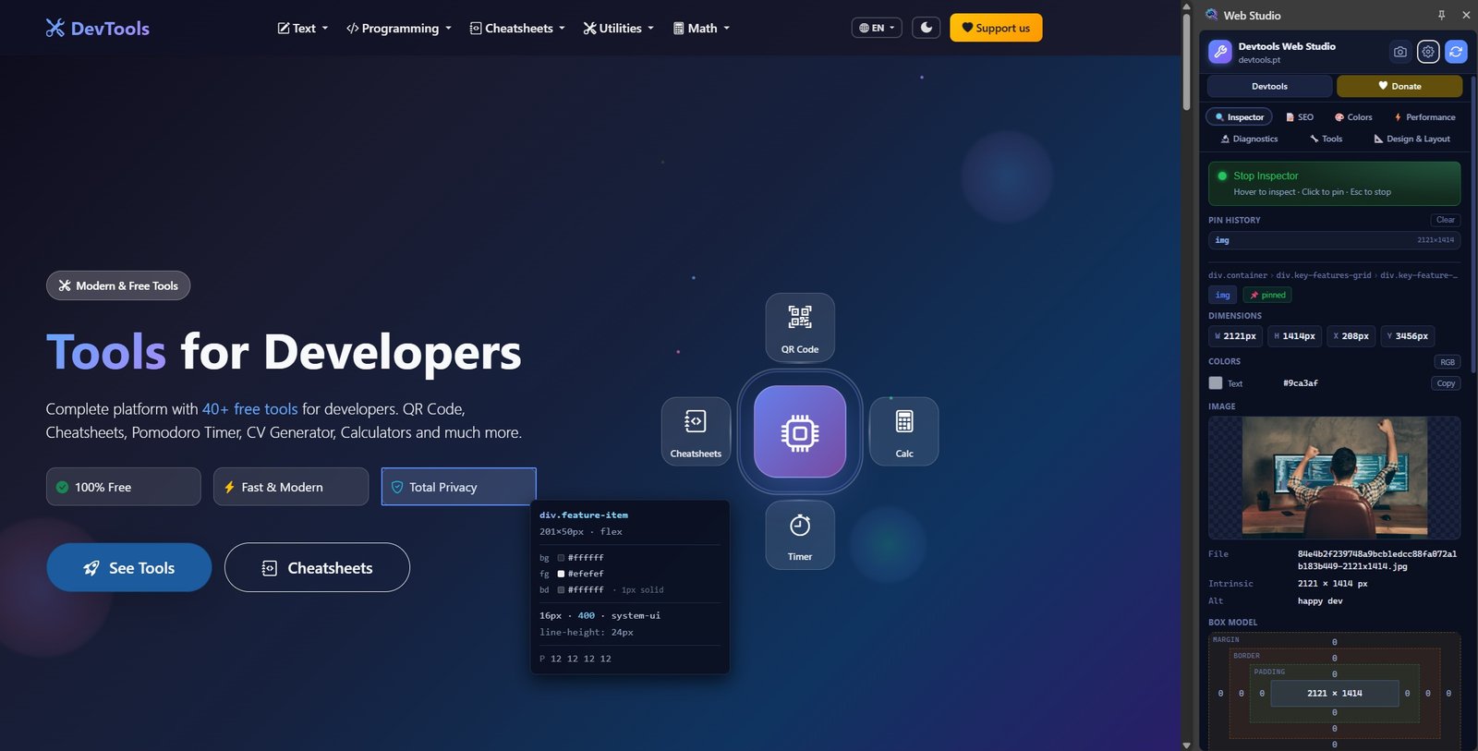Click the scissors-wrench icon in the Modern & Free Tools badge

(x=65, y=285)
